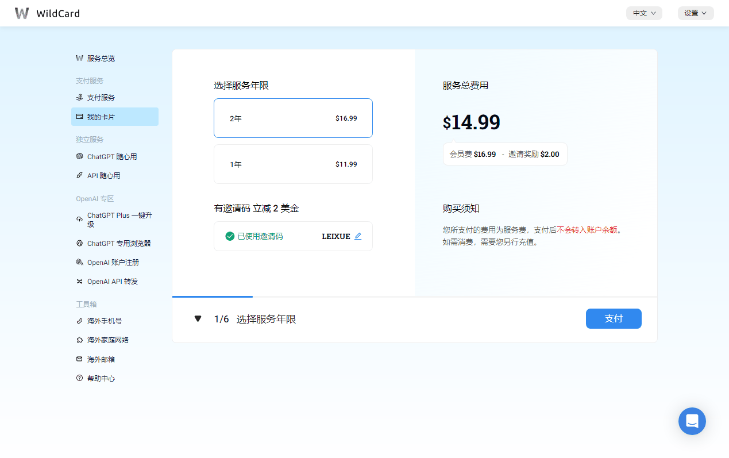Viewport: 729px width, 458px height.
Task: Open the 中文 language dropdown
Action: (x=643, y=13)
